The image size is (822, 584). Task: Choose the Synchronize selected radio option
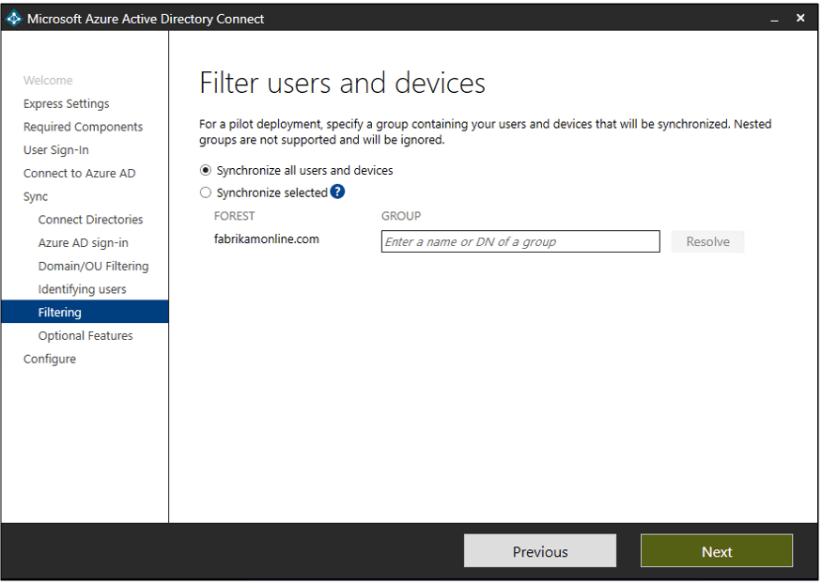(x=206, y=193)
